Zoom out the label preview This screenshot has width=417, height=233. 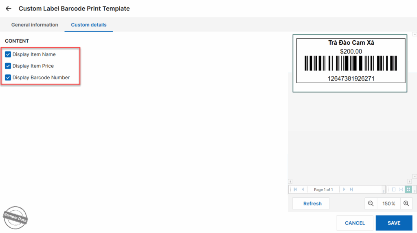tap(371, 203)
